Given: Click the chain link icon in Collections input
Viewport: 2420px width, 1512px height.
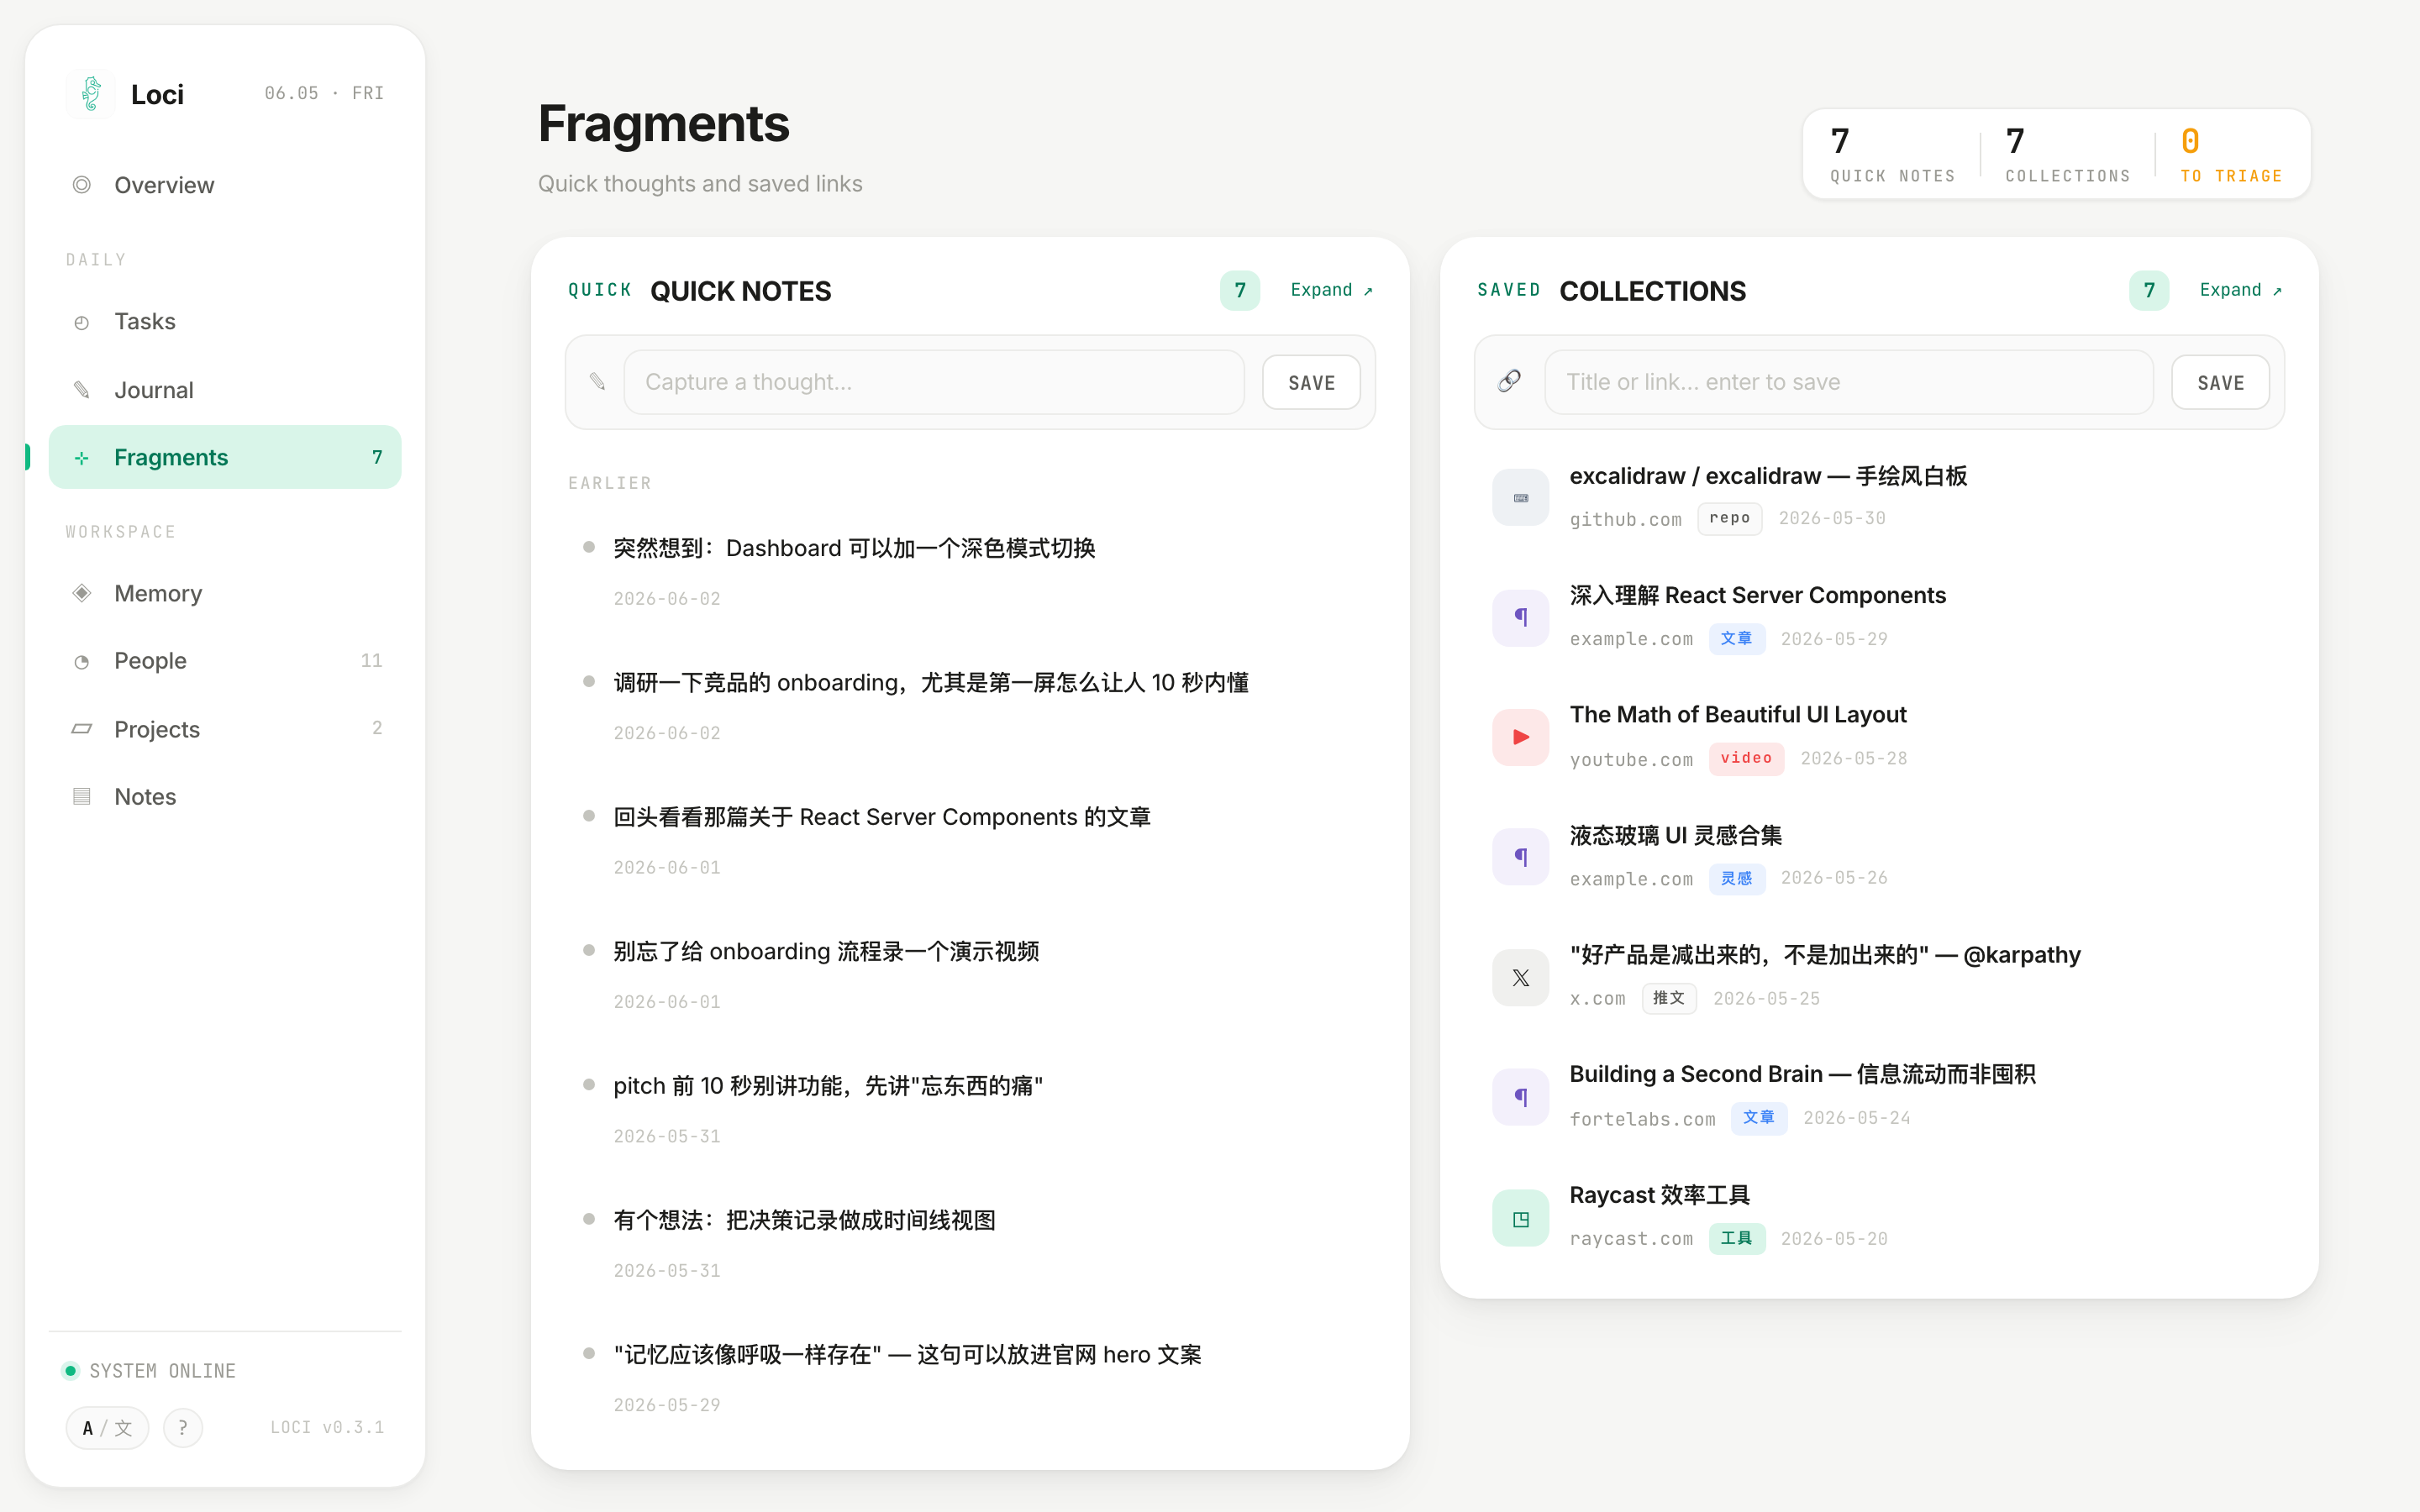Looking at the screenshot, I should pyautogui.click(x=1509, y=382).
